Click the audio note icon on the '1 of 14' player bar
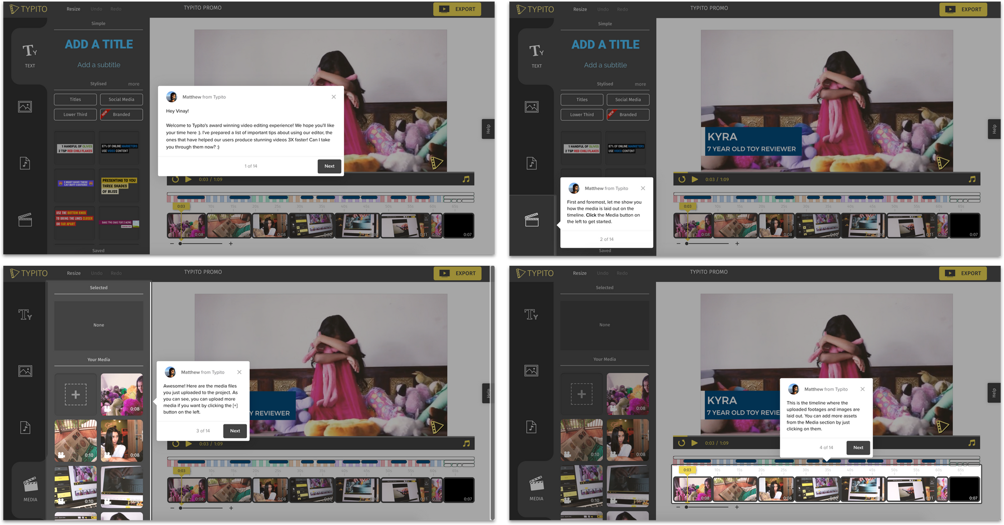 point(466,179)
